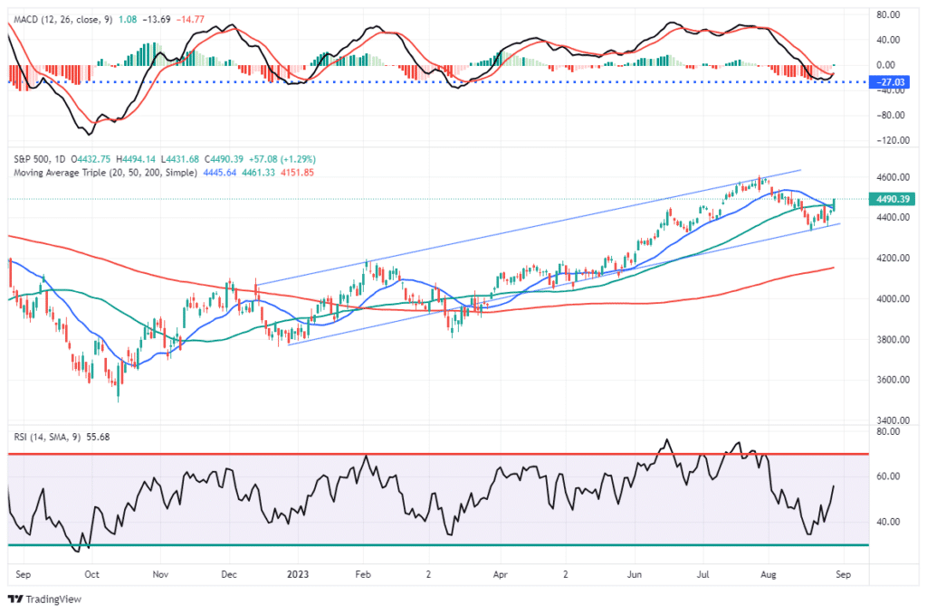Viewport: 927px width, 613px height.
Task: Click the −80.00 MACD axis label
Action: coord(890,115)
